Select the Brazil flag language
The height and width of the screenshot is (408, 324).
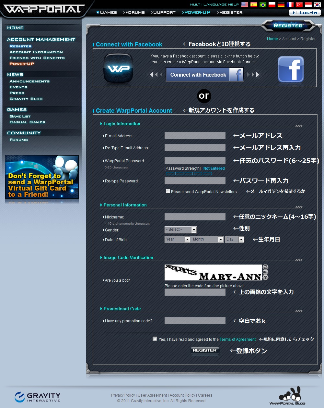tap(263, 5)
